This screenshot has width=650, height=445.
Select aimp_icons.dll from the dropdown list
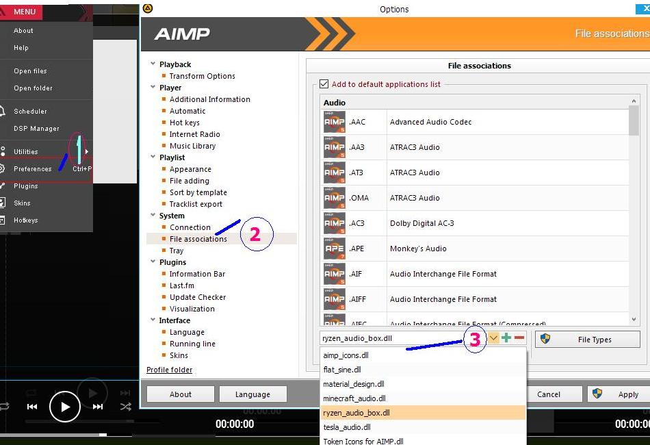[424, 355]
